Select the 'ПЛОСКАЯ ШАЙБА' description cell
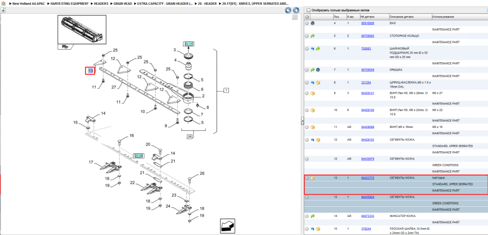Screen dimensions: 488x235 tap(409, 230)
